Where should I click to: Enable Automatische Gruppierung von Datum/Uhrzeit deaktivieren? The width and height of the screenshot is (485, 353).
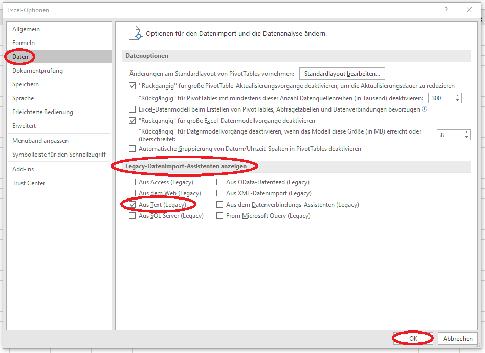pyautogui.click(x=133, y=149)
